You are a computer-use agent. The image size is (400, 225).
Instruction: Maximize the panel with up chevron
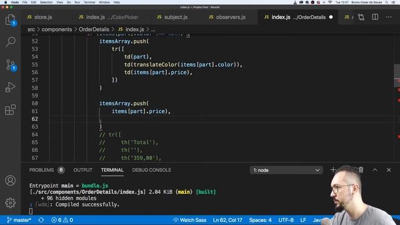(375, 170)
